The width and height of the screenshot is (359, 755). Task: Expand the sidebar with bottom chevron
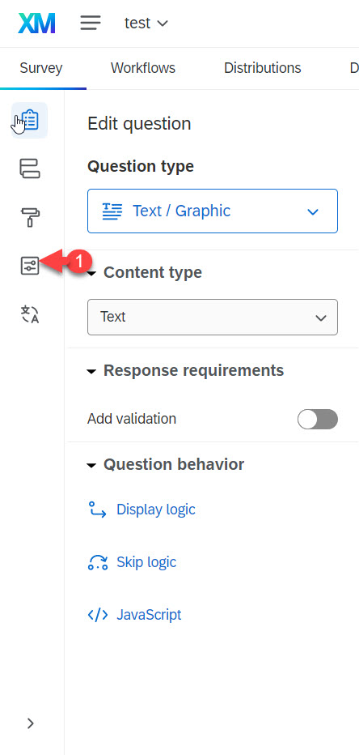[31, 723]
